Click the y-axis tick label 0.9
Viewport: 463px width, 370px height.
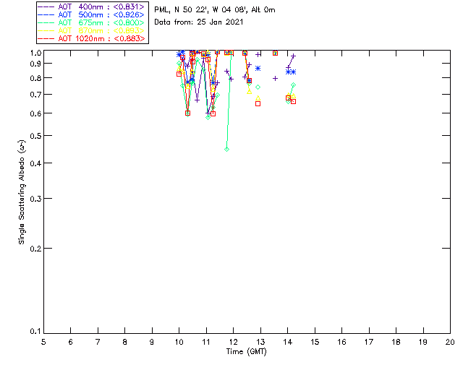coord(35,64)
